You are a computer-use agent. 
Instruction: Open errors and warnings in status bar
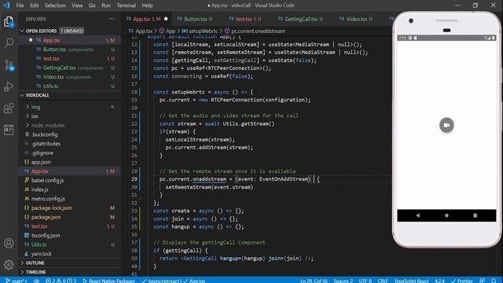click(61, 281)
